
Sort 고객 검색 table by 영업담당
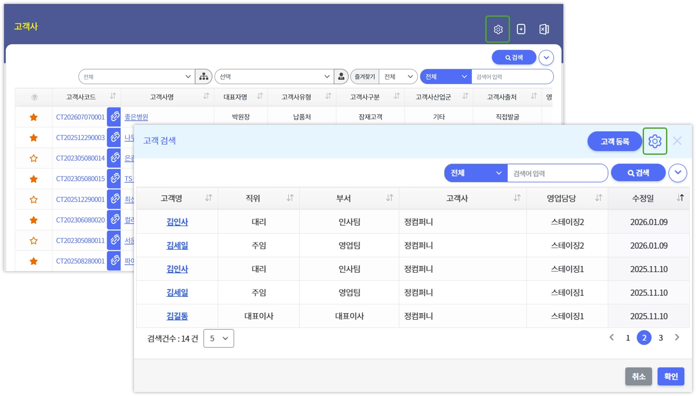pos(599,198)
